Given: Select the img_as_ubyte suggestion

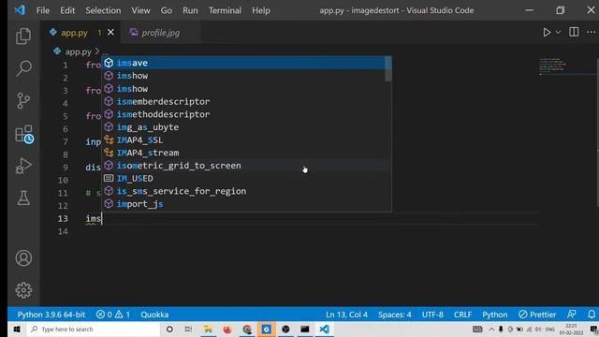Looking at the screenshot, I should [x=243, y=127].
